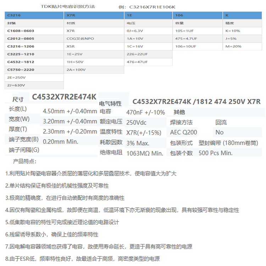Click the value 'X7R(+/-15%)'
The image size is (266, 266).
[x=144, y=133]
